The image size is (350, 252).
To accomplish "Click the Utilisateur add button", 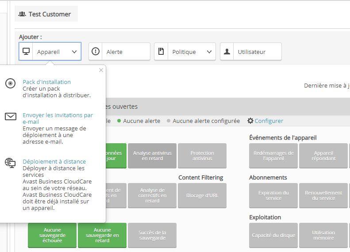I will (251, 52).
